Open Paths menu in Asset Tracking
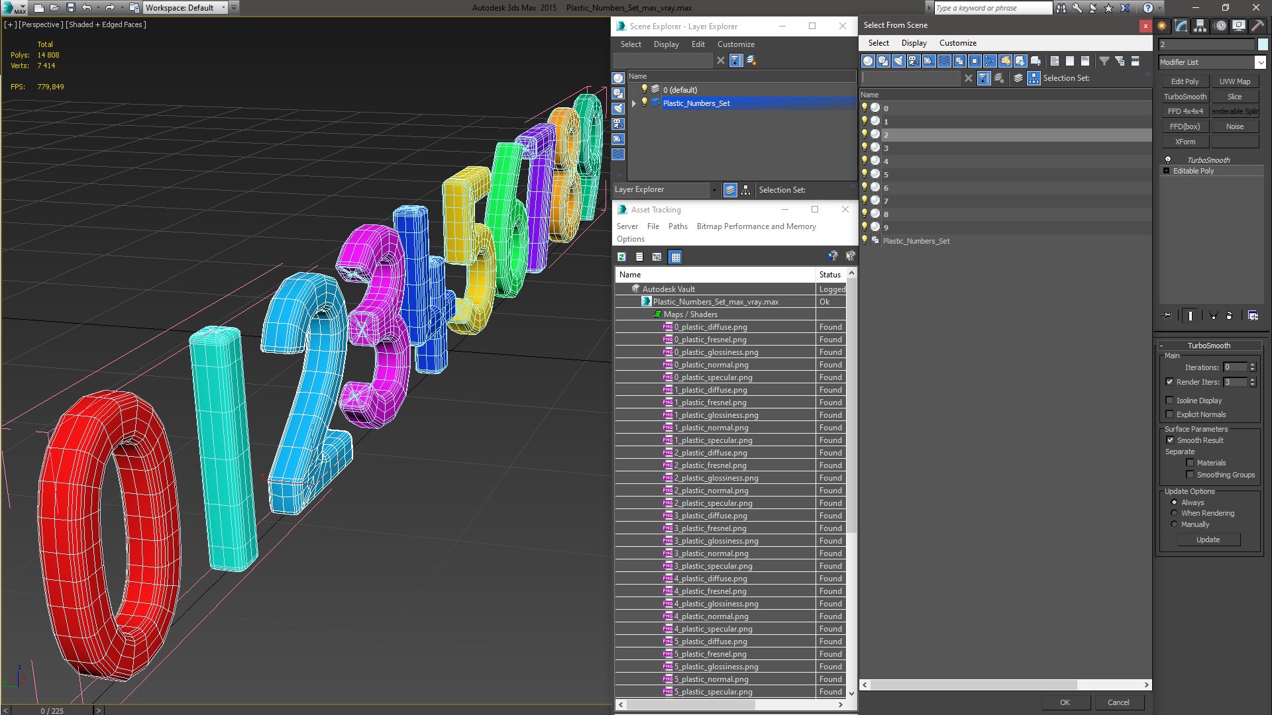1272x715 pixels. tap(678, 226)
